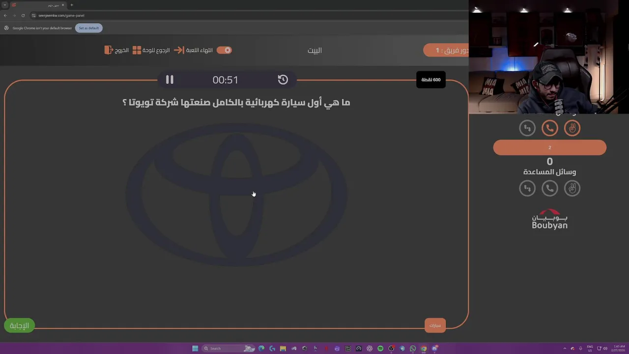Click the Toyota question image
This screenshot has width=629, height=354.
point(237,195)
